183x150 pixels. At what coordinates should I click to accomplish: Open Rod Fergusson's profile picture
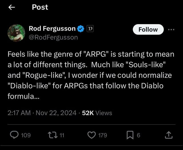coord(16,33)
